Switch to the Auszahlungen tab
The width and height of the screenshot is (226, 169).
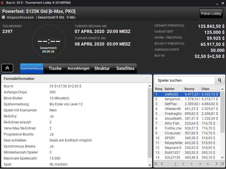[x=78, y=68]
